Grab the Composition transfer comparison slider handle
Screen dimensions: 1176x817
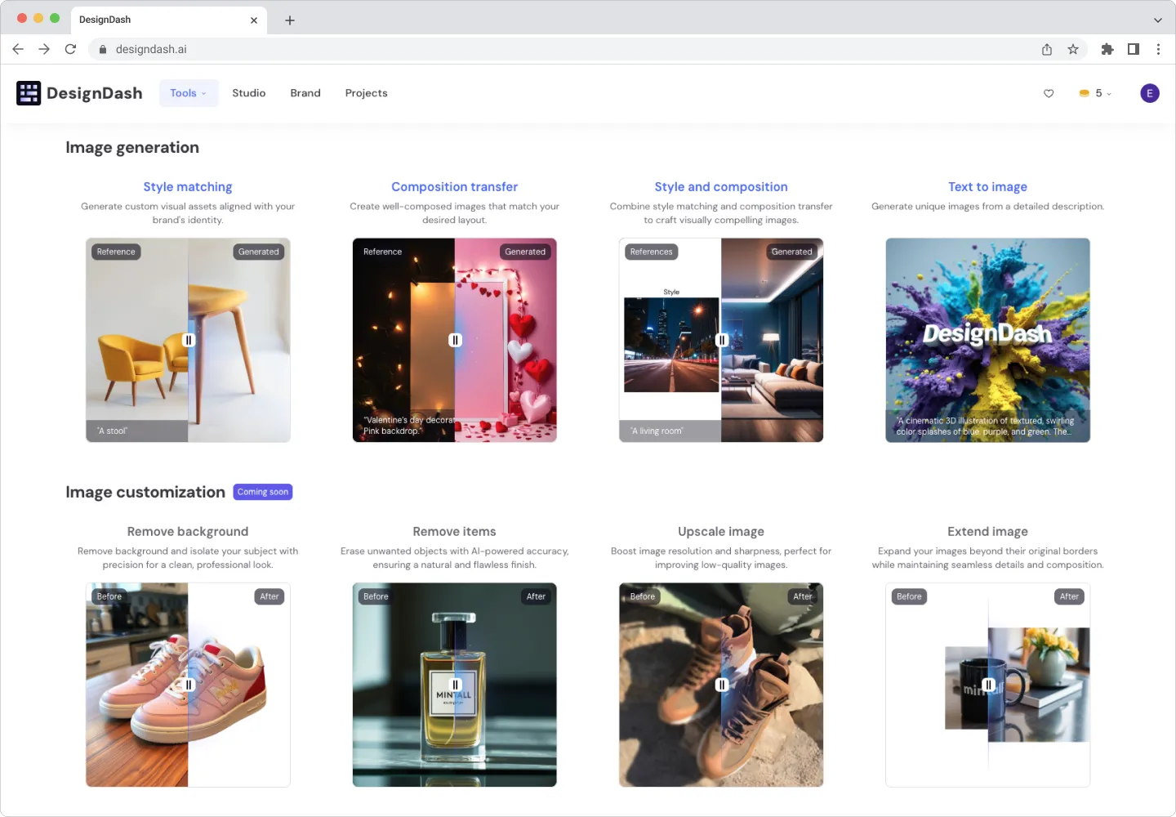click(455, 340)
